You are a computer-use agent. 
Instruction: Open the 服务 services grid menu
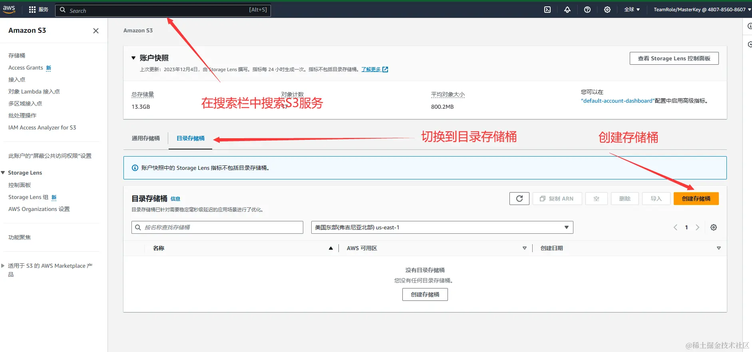(x=38, y=10)
